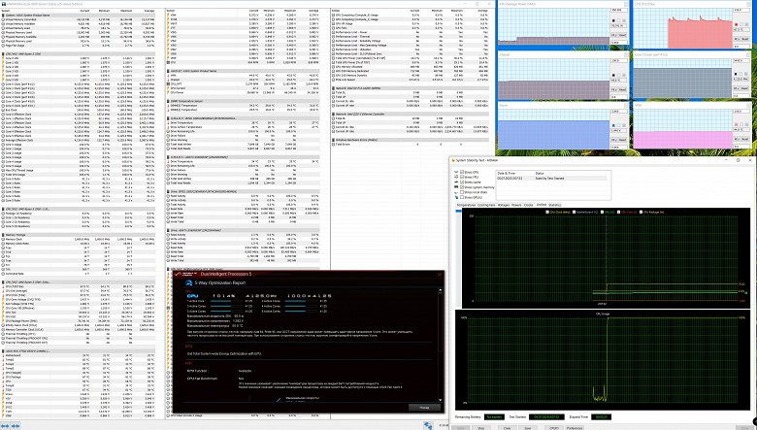The height and width of the screenshot is (430, 757).
Task: Click the HWiNFO64 window title icon
Action: (x=3, y=3)
